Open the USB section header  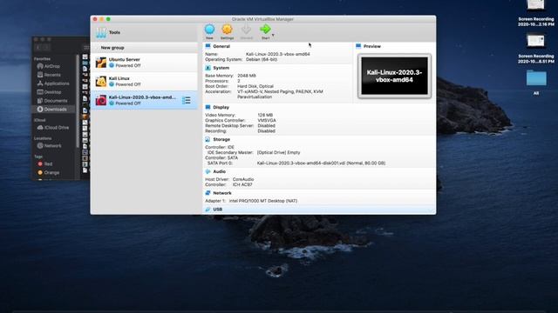[217, 210]
